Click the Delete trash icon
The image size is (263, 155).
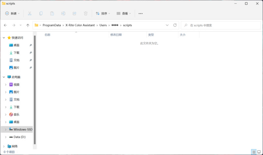click(85, 14)
